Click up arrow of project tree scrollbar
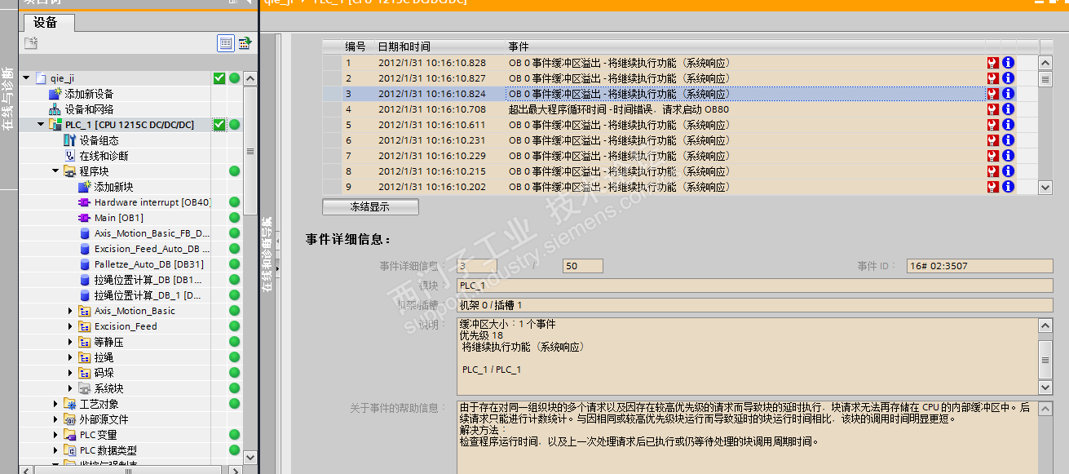 tap(250, 79)
